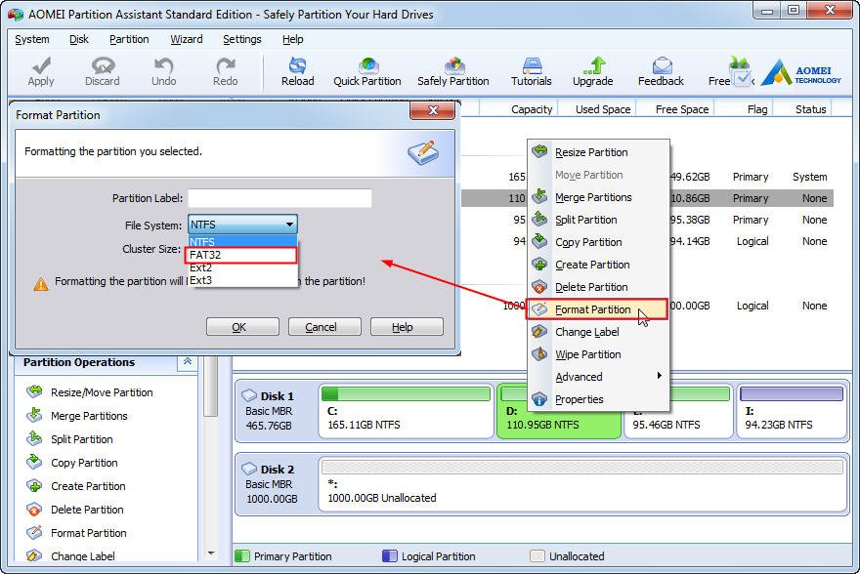Click the Used Space column header
Image resolution: width=860 pixels, height=574 pixels.
pos(603,109)
